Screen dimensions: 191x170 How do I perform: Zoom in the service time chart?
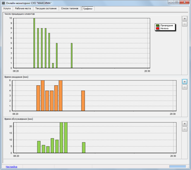(x=184, y=124)
